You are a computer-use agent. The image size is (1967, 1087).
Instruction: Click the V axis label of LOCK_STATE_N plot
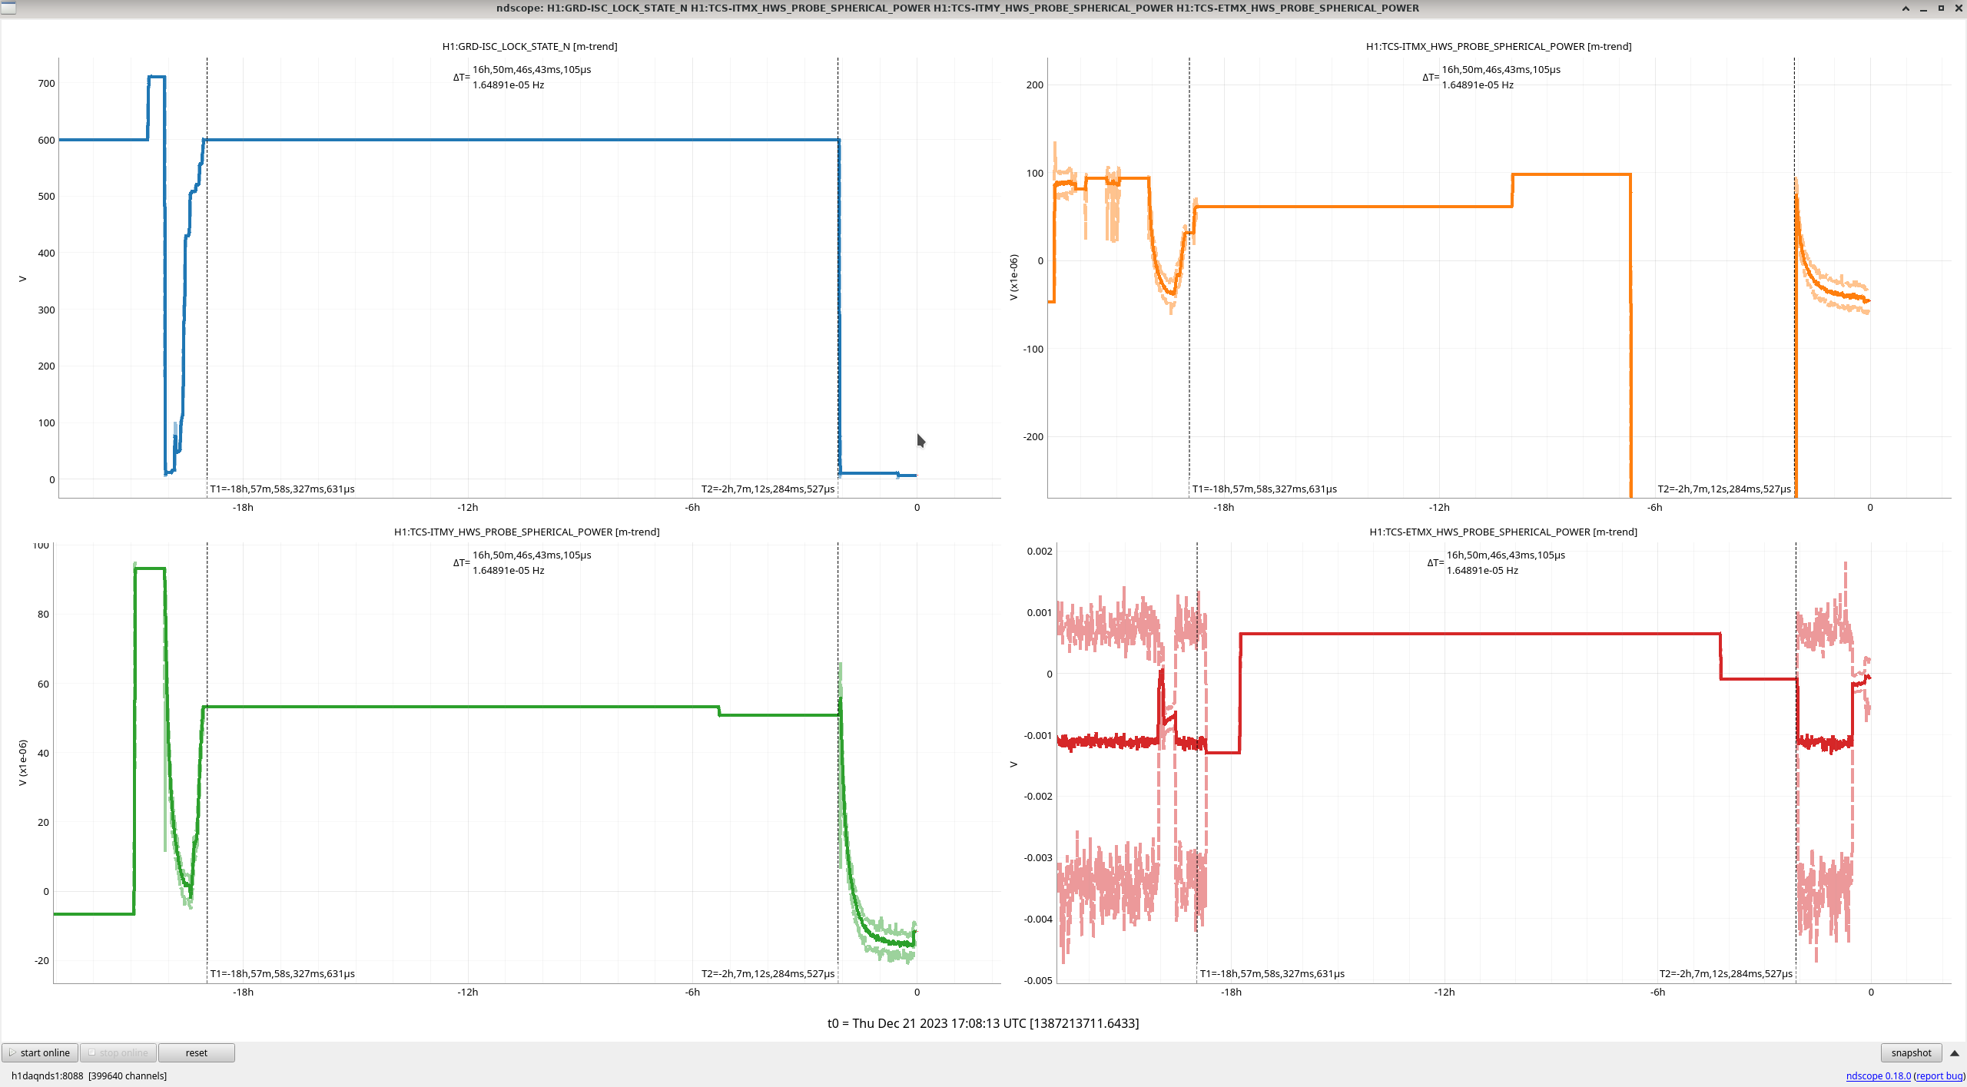tap(22, 279)
